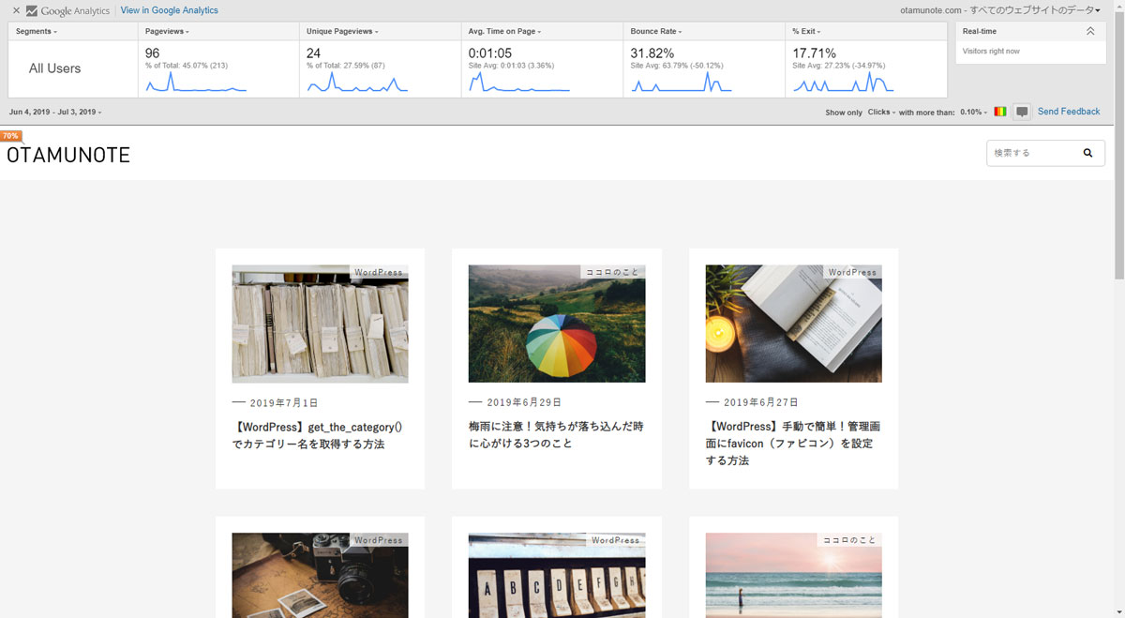Image resolution: width=1125 pixels, height=618 pixels.
Task: Open the Unique Pageviews metric dropdown
Action: pos(343,32)
